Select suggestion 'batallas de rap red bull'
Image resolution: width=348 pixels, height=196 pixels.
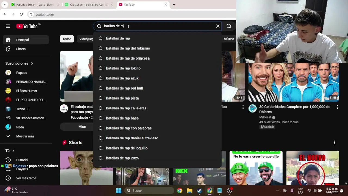coord(157,88)
